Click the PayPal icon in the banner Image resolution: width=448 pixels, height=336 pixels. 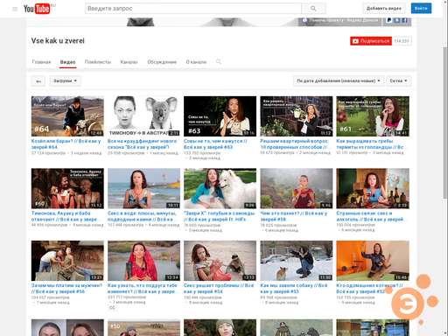[x=389, y=20]
